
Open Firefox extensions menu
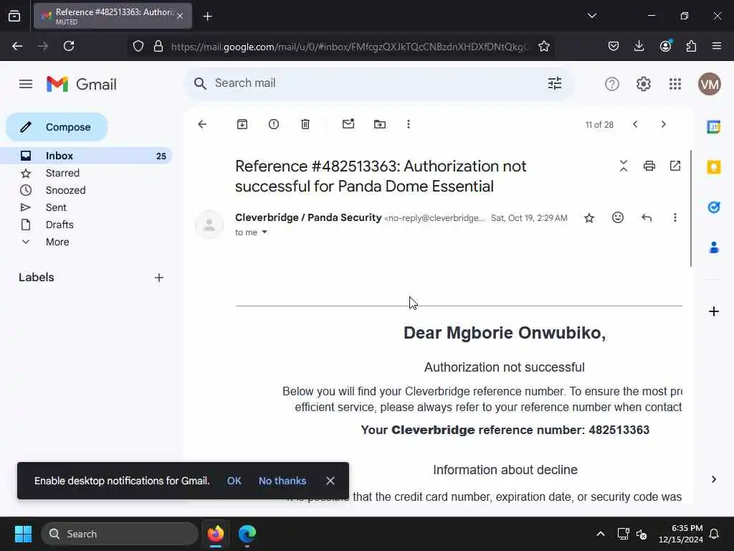point(691,46)
